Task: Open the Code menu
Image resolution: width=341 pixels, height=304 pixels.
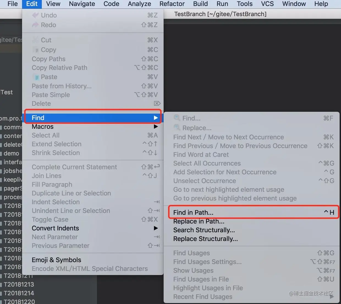Action: tap(111, 4)
